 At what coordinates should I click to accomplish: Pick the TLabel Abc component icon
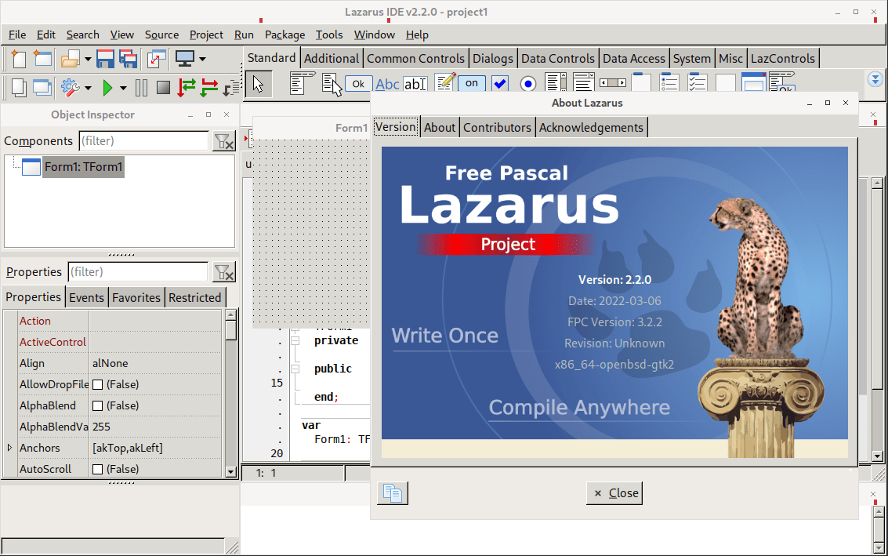coord(387,84)
